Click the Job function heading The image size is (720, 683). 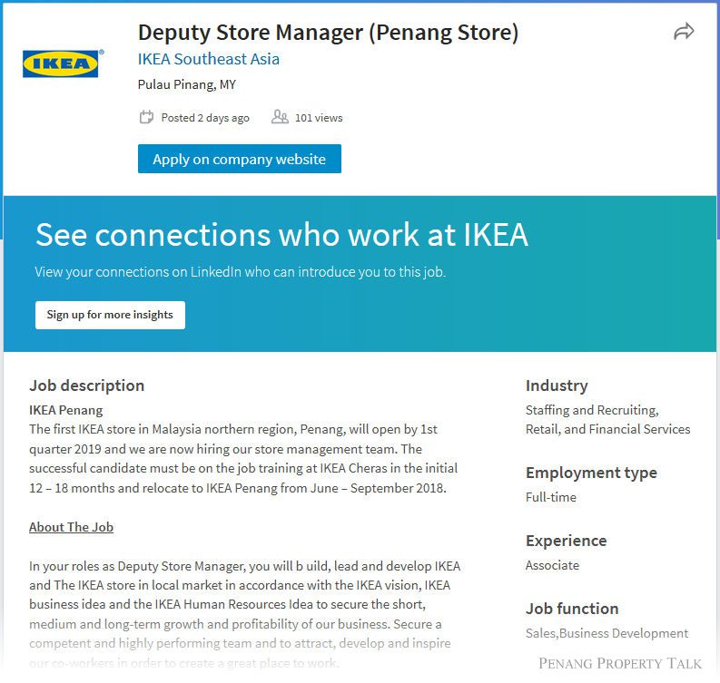coord(572,609)
